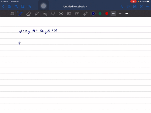151x113 pixels.
Task: Select the Laser pointer tool
Action: click(86, 13)
